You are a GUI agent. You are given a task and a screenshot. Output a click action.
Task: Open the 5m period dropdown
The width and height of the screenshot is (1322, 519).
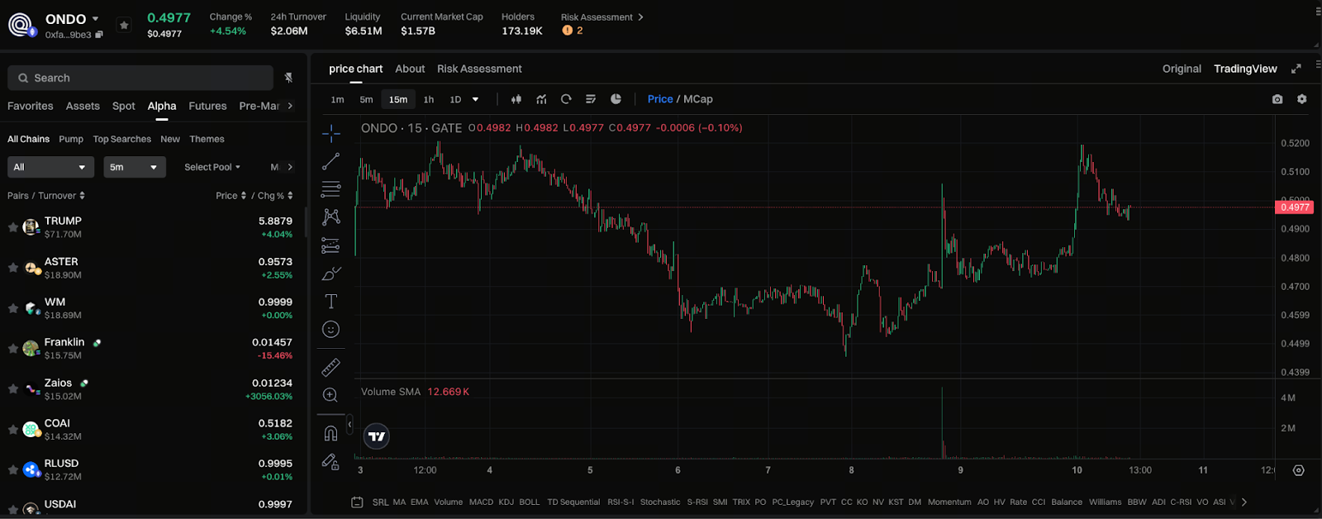point(135,167)
